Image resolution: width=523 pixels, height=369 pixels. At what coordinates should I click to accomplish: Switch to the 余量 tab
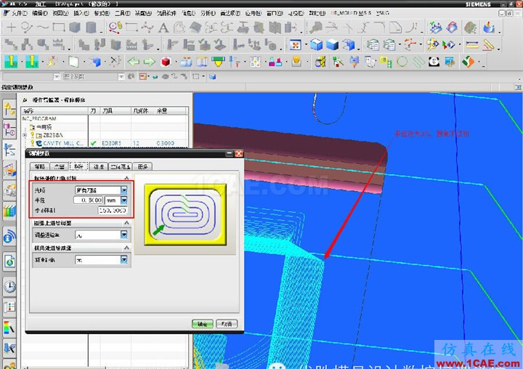pyautogui.click(x=59, y=166)
